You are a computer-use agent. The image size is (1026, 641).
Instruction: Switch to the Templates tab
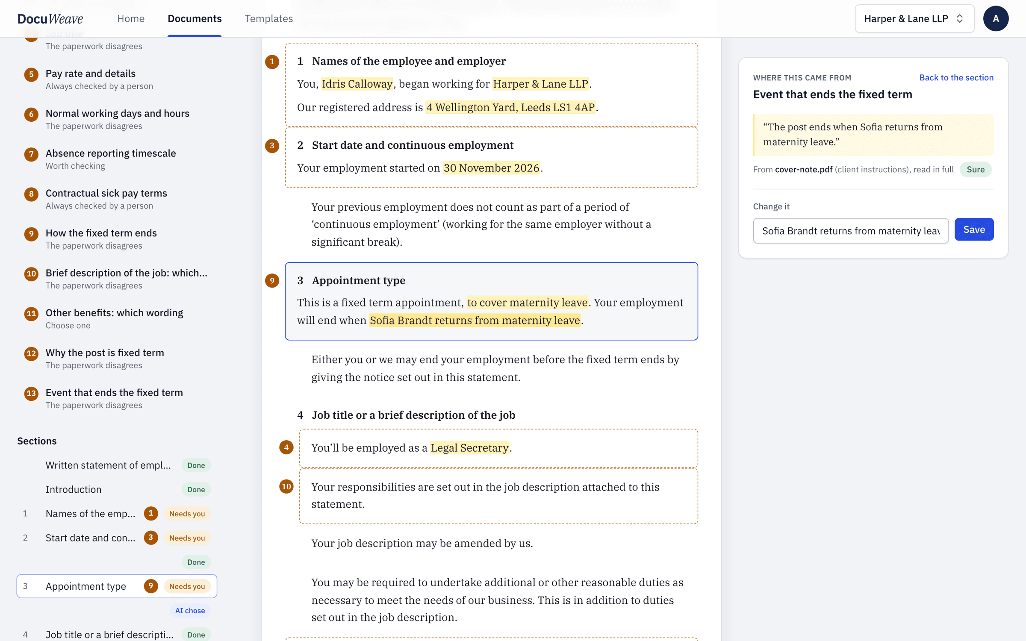point(268,18)
